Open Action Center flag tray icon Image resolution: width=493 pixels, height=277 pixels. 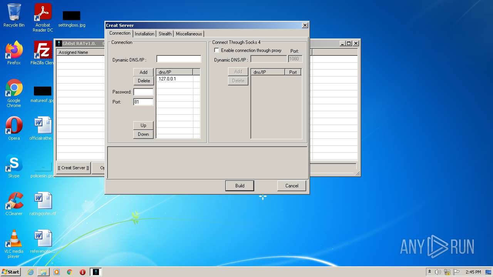[x=456, y=272]
